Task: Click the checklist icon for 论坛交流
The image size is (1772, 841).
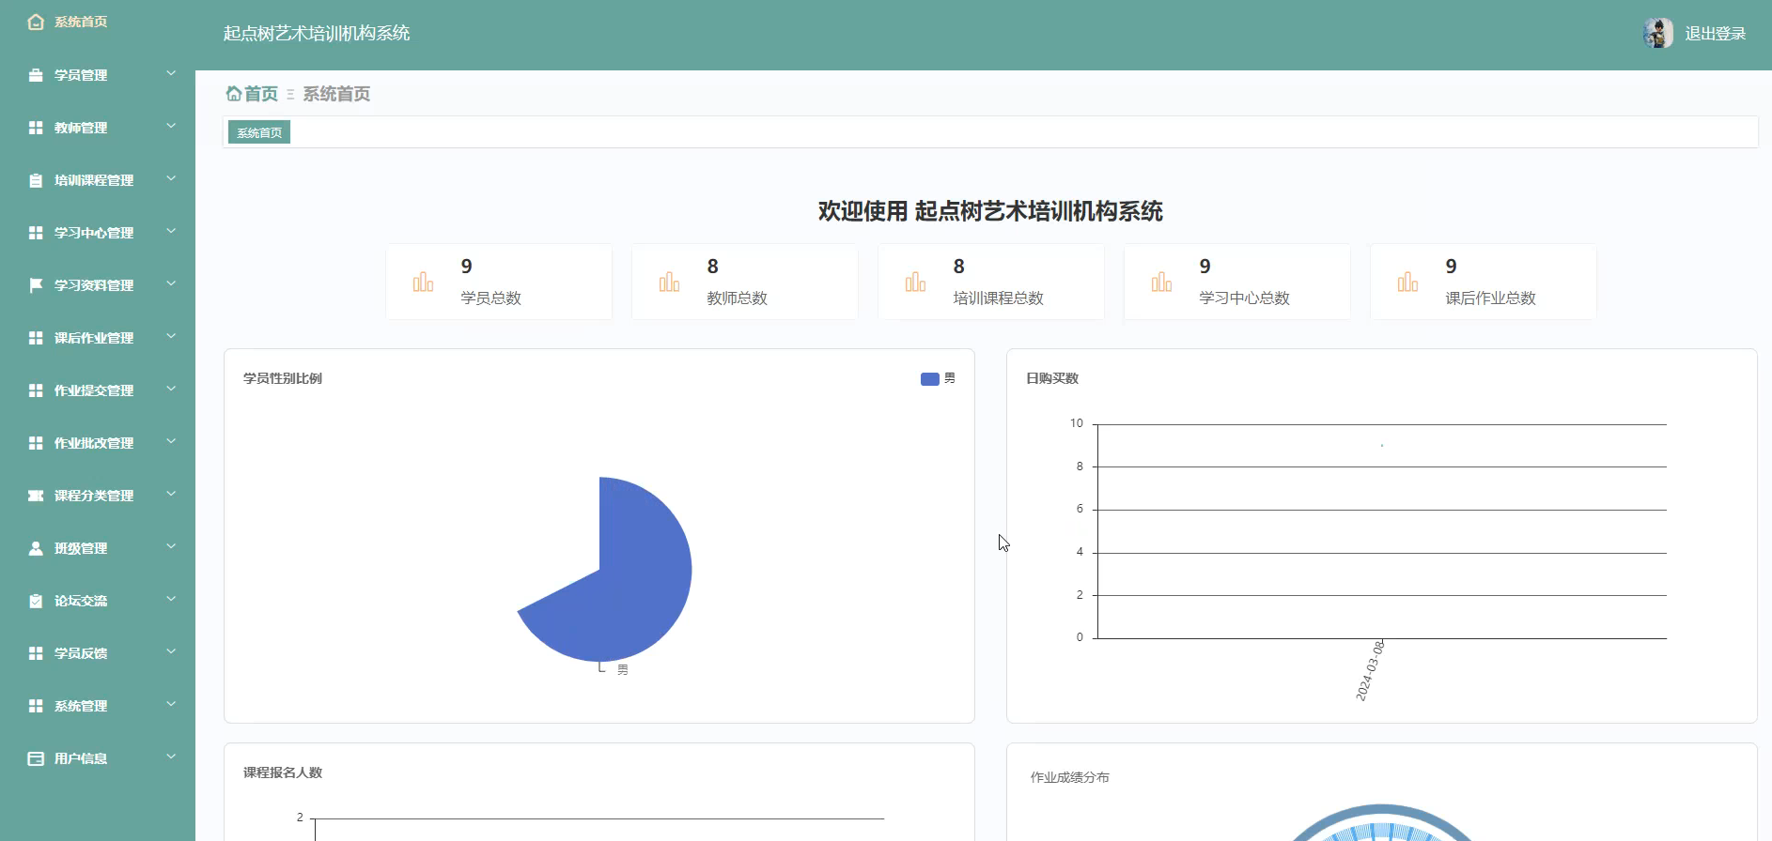Action: (x=36, y=601)
